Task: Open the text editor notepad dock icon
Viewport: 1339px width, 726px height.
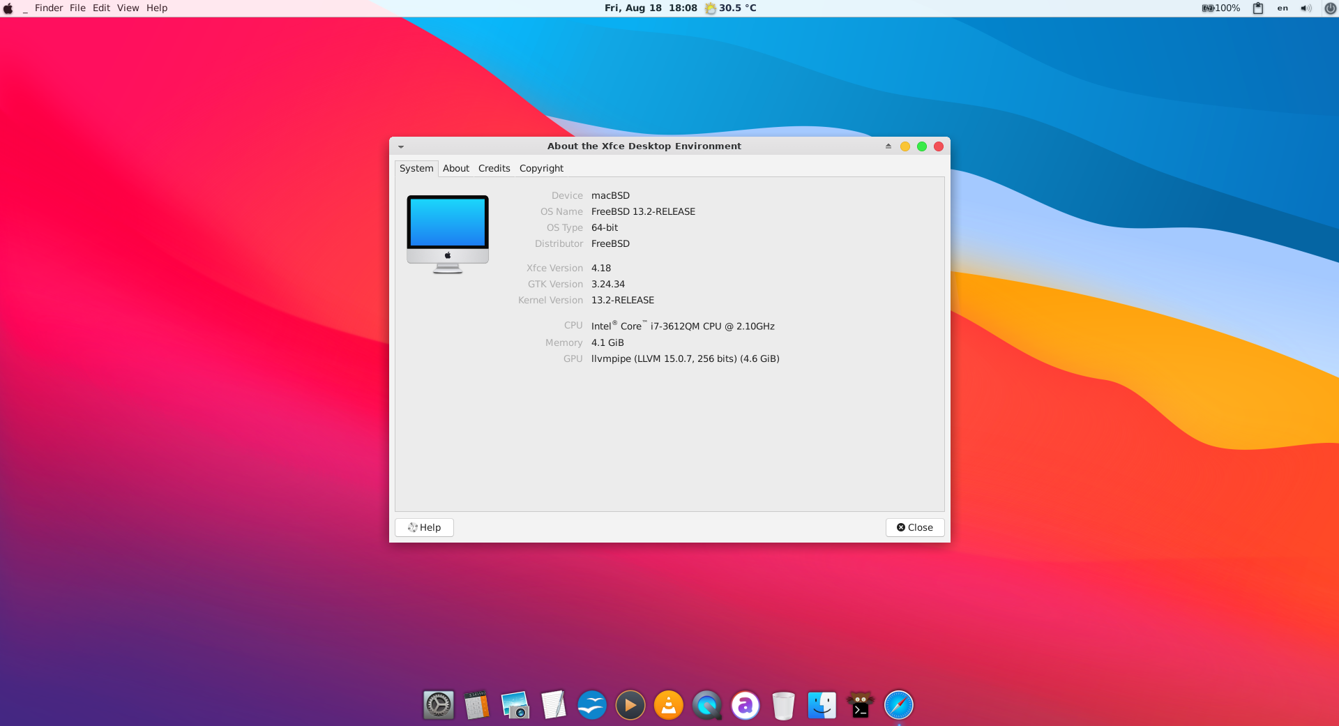Action: 554,705
